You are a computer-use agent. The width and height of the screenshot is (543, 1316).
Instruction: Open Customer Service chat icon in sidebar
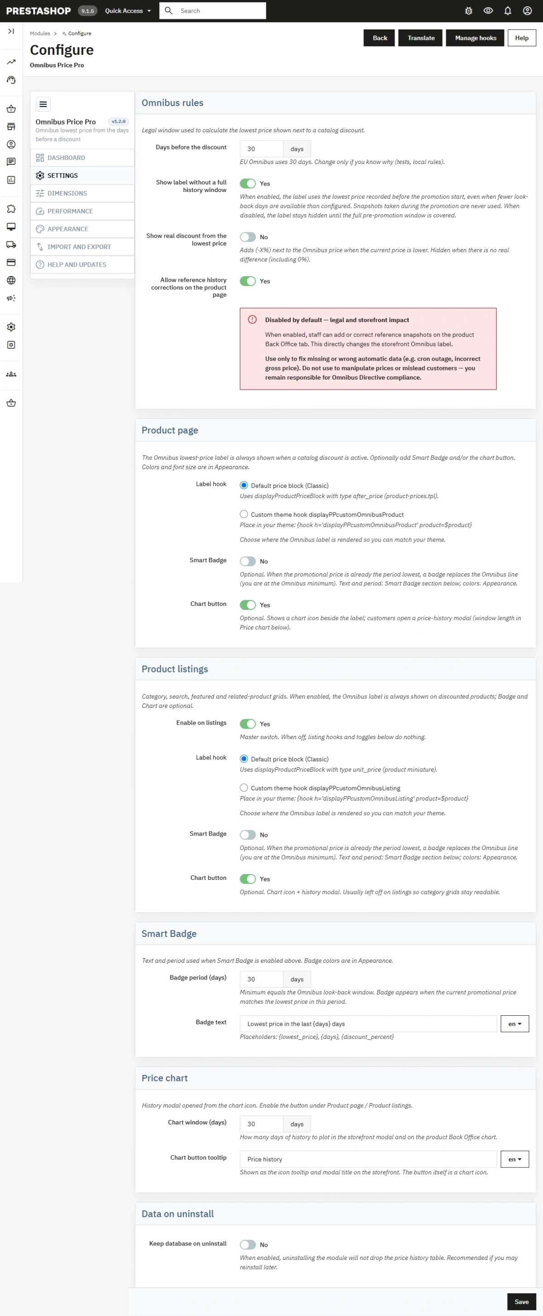click(11, 162)
